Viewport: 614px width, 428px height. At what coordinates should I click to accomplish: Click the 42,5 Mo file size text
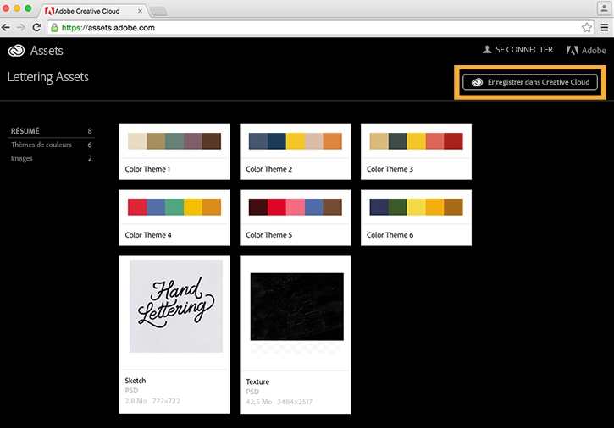pyautogui.click(x=259, y=402)
